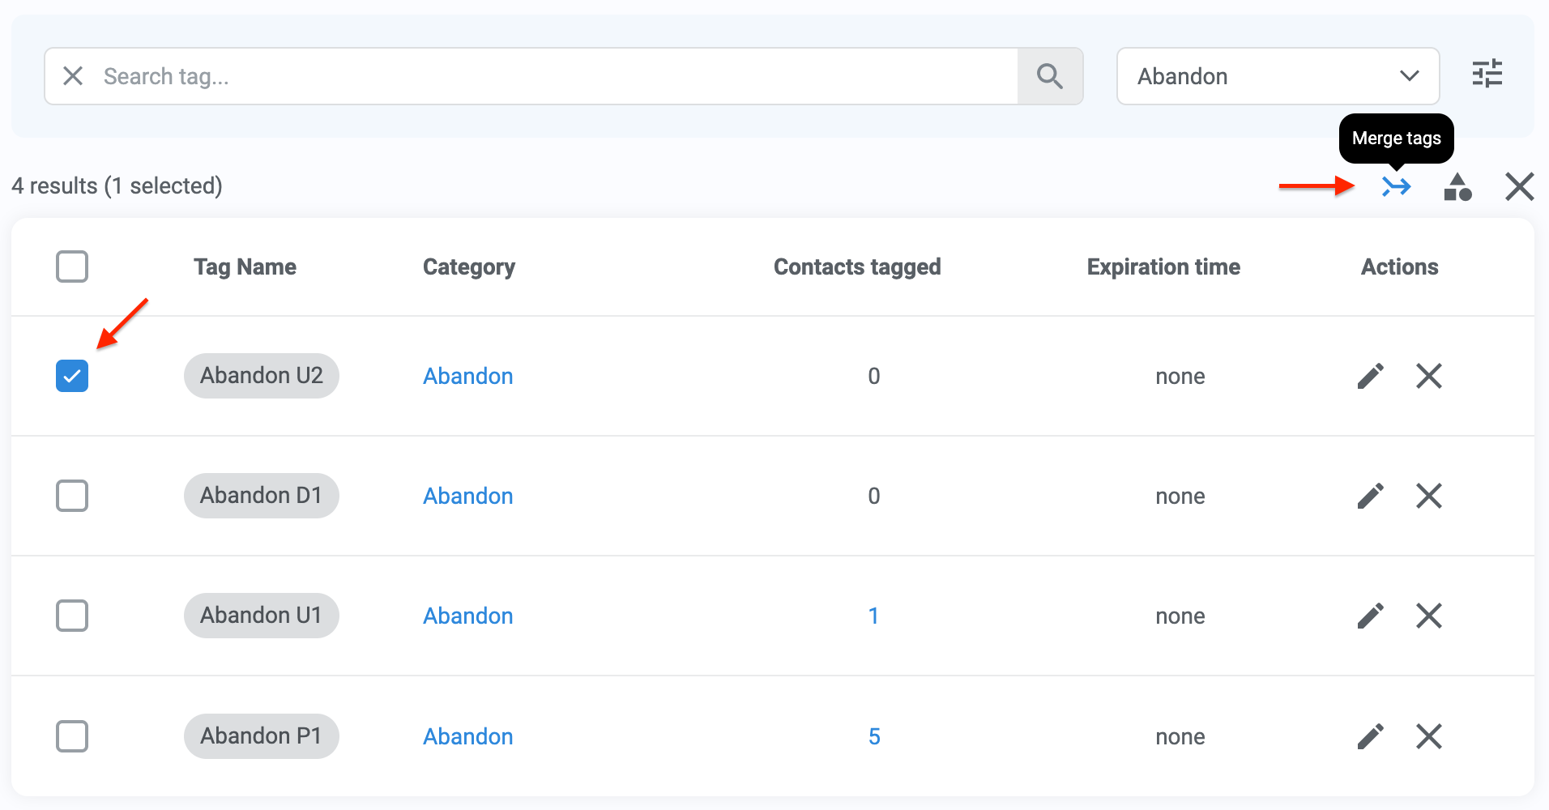This screenshot has width=1549, height=810.
Task: Delete the Abandon D1 tag
Action: 1428,496
